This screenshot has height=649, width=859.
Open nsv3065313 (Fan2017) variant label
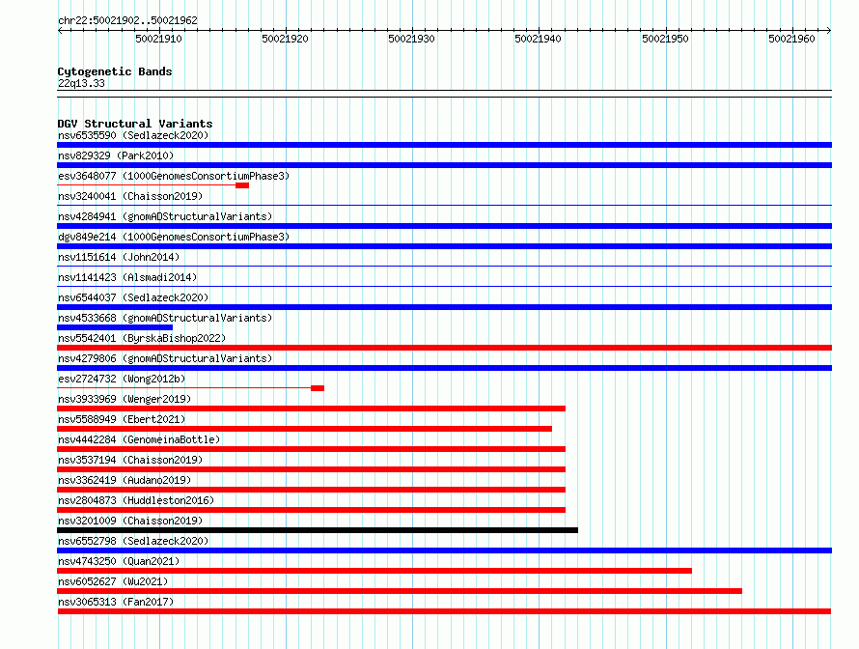(x=116, y=602)
